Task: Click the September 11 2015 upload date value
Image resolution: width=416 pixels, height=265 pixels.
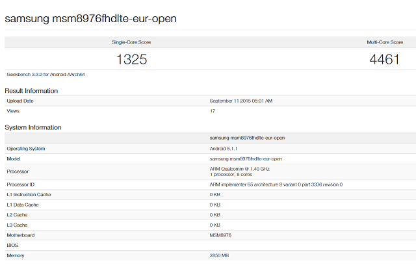Action: (240, 101)
